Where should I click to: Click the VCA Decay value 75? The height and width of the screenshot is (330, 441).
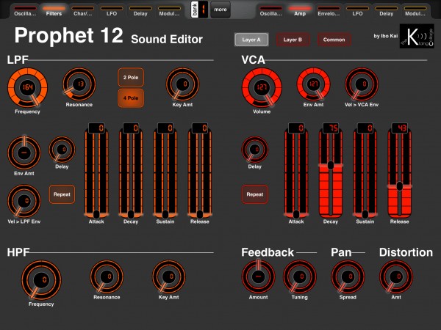pyautogui.click(x=331, y=128)
